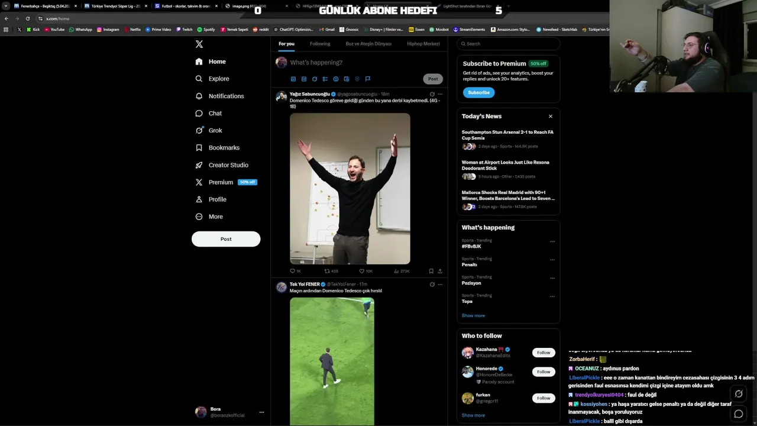757x426 pixels.
Task: Open the Tek Yol FENER pitch video
Action: [332, 361]
